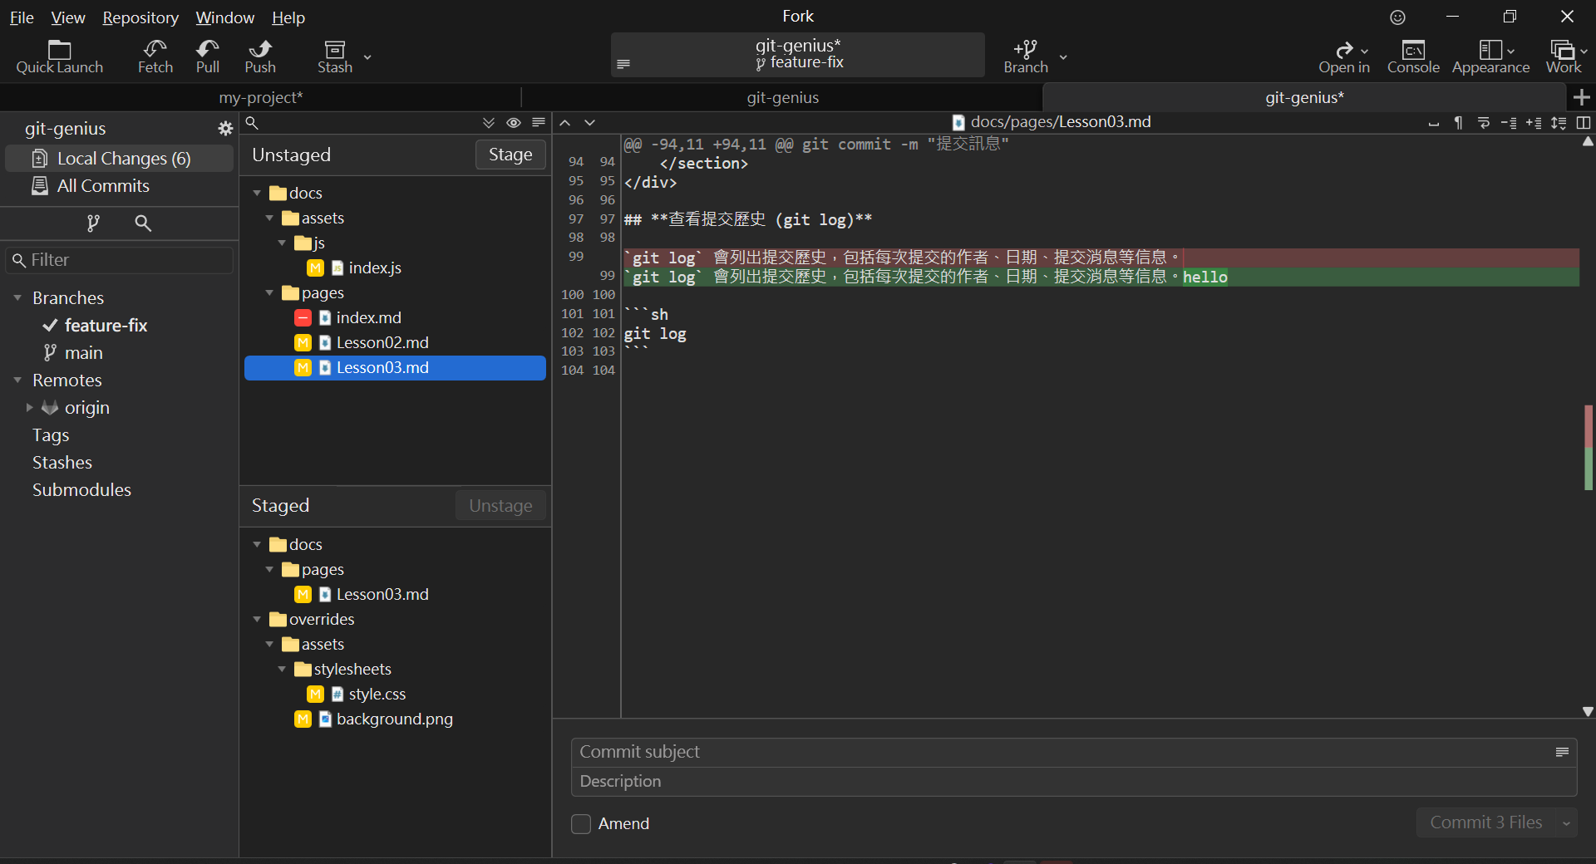1596x864 pixels.
Task: Click the Commit 3 Files button
Action: (x=1486, y=822)
